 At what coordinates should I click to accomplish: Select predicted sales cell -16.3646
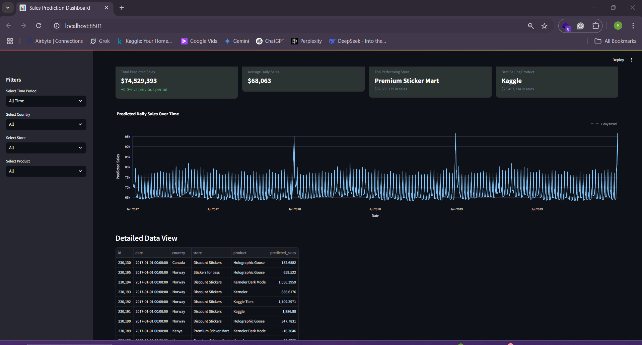pyautogui.click(x=283, y=331)
